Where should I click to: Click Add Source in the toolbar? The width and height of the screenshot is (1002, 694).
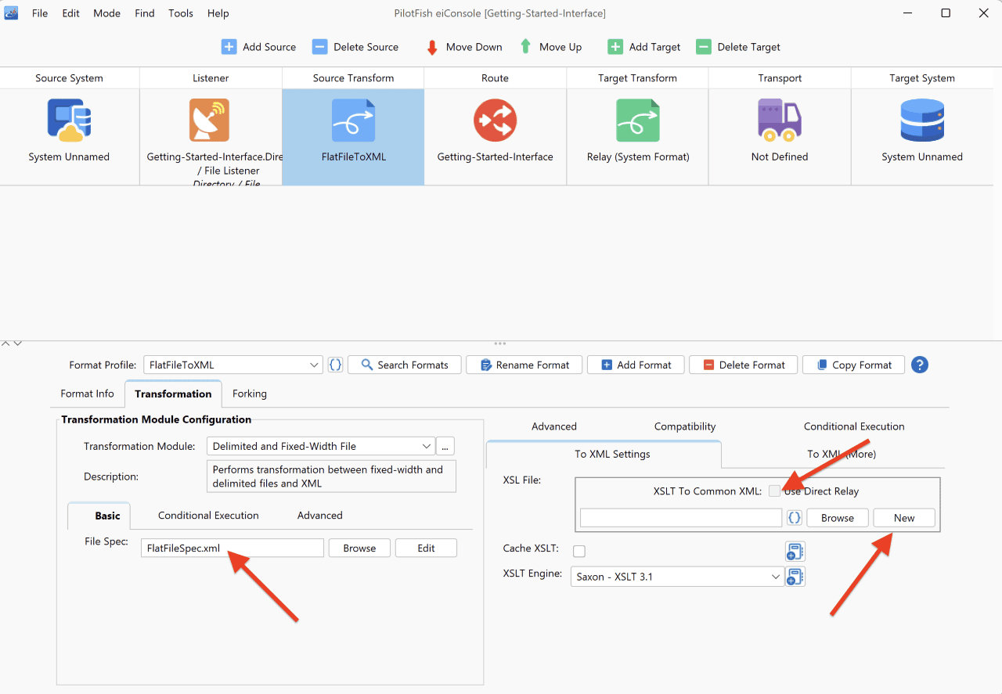click(258, 47)
